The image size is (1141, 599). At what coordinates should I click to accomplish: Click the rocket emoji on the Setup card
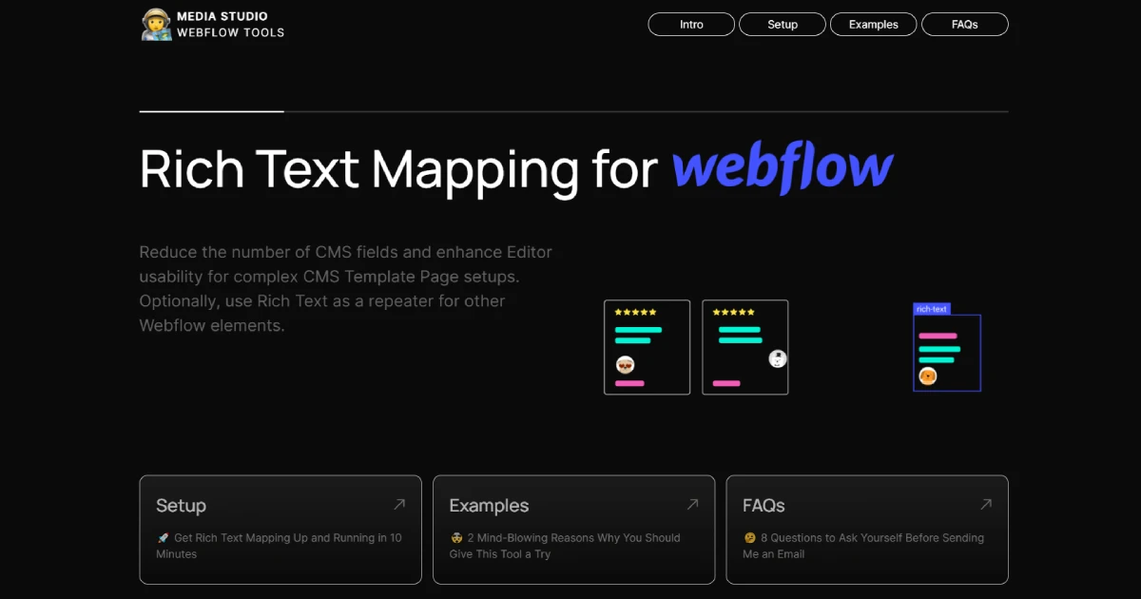point(162,537)
